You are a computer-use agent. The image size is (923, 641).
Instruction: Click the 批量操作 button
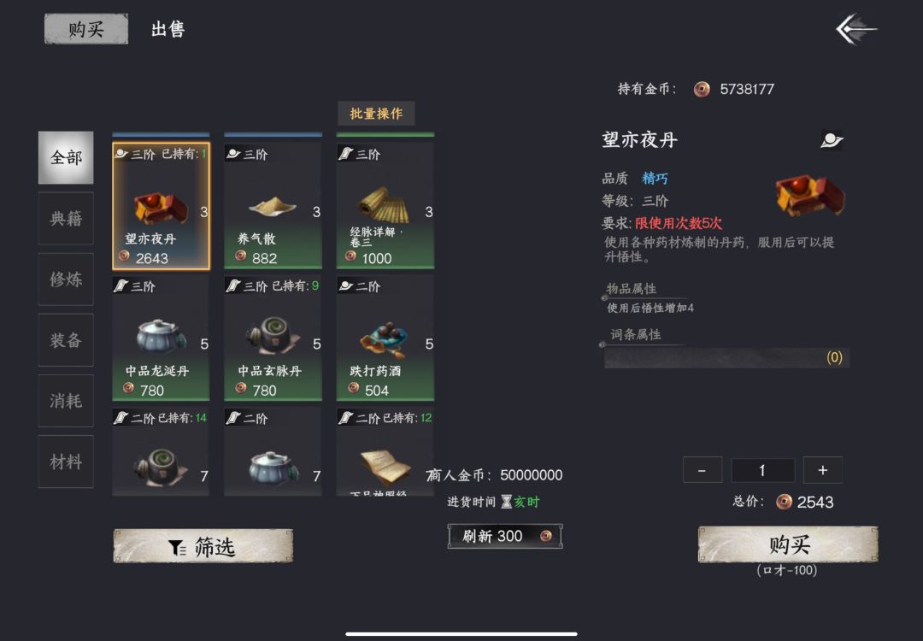click(x=376, y=113)
